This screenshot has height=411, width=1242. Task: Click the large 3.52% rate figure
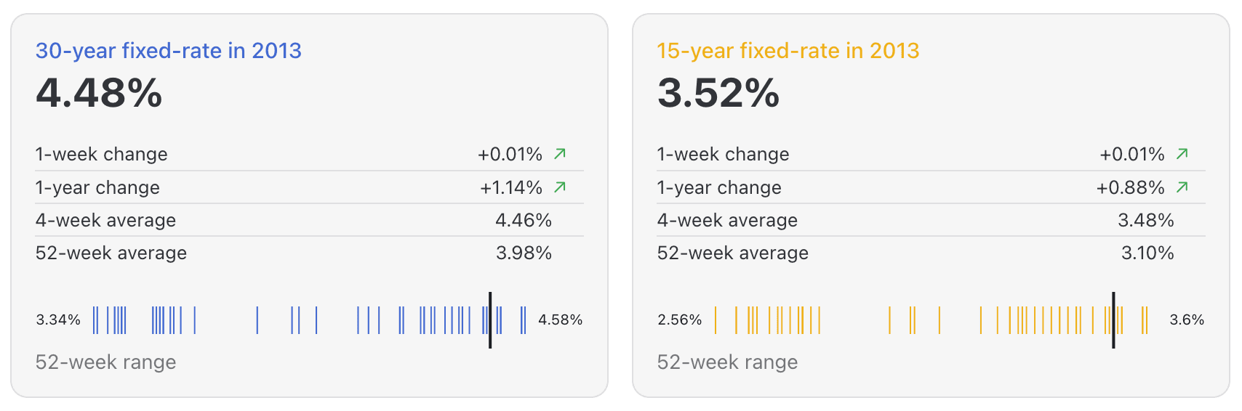point(718,94)
